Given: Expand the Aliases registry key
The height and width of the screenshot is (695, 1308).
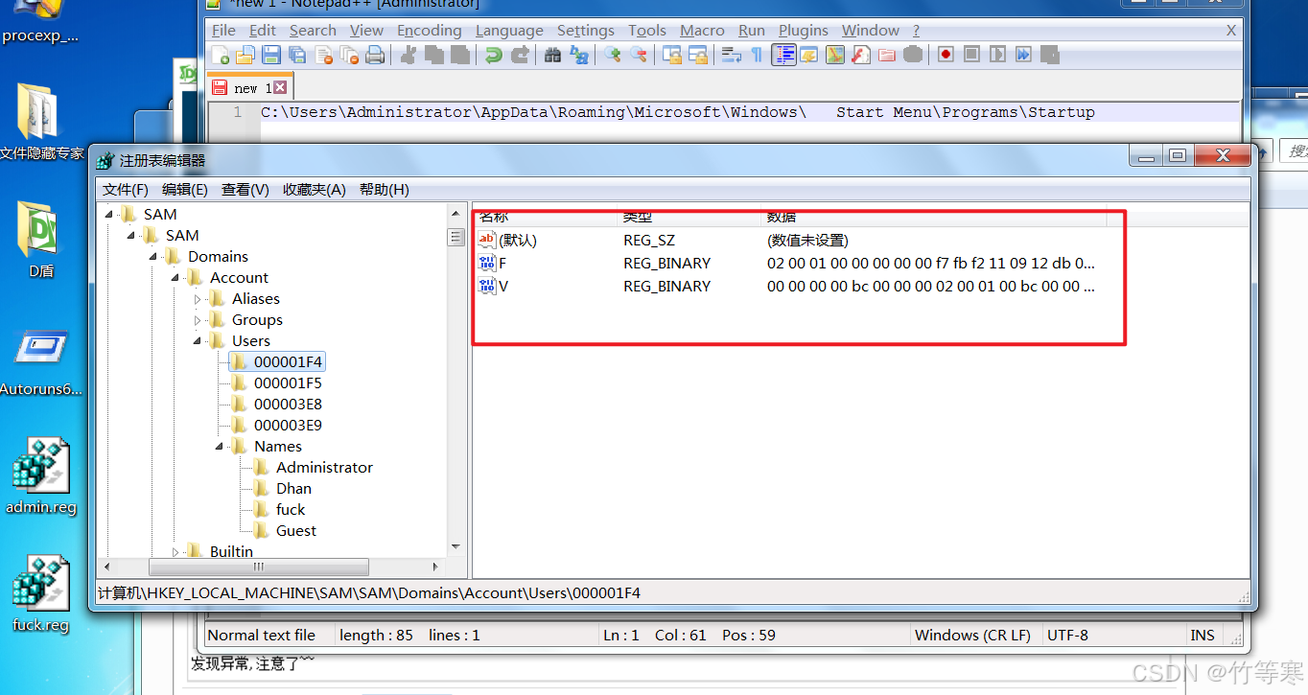Looking at the screenshot, I should pyautogui.click(x=199, y=299).
